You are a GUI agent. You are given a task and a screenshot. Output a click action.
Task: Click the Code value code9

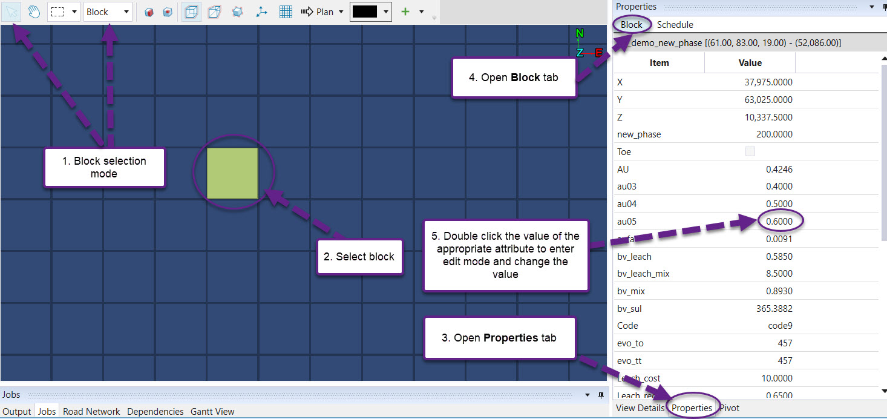tap(780, 326)
